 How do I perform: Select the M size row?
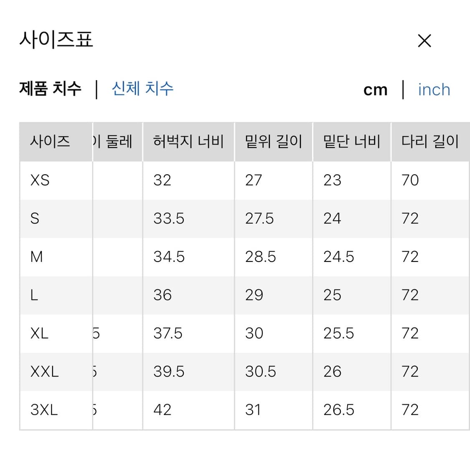[37, 257]
